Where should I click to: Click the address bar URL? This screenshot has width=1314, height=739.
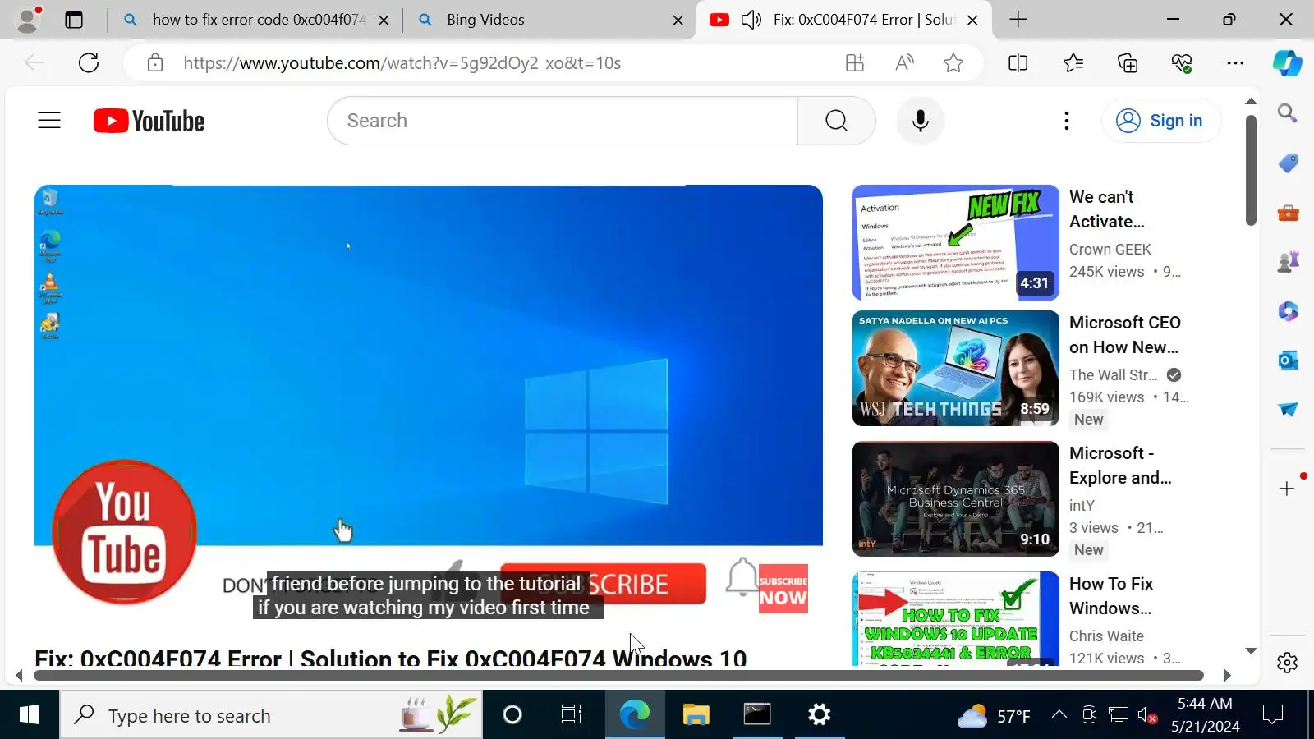pyautogui.click(x=402, y=63)
